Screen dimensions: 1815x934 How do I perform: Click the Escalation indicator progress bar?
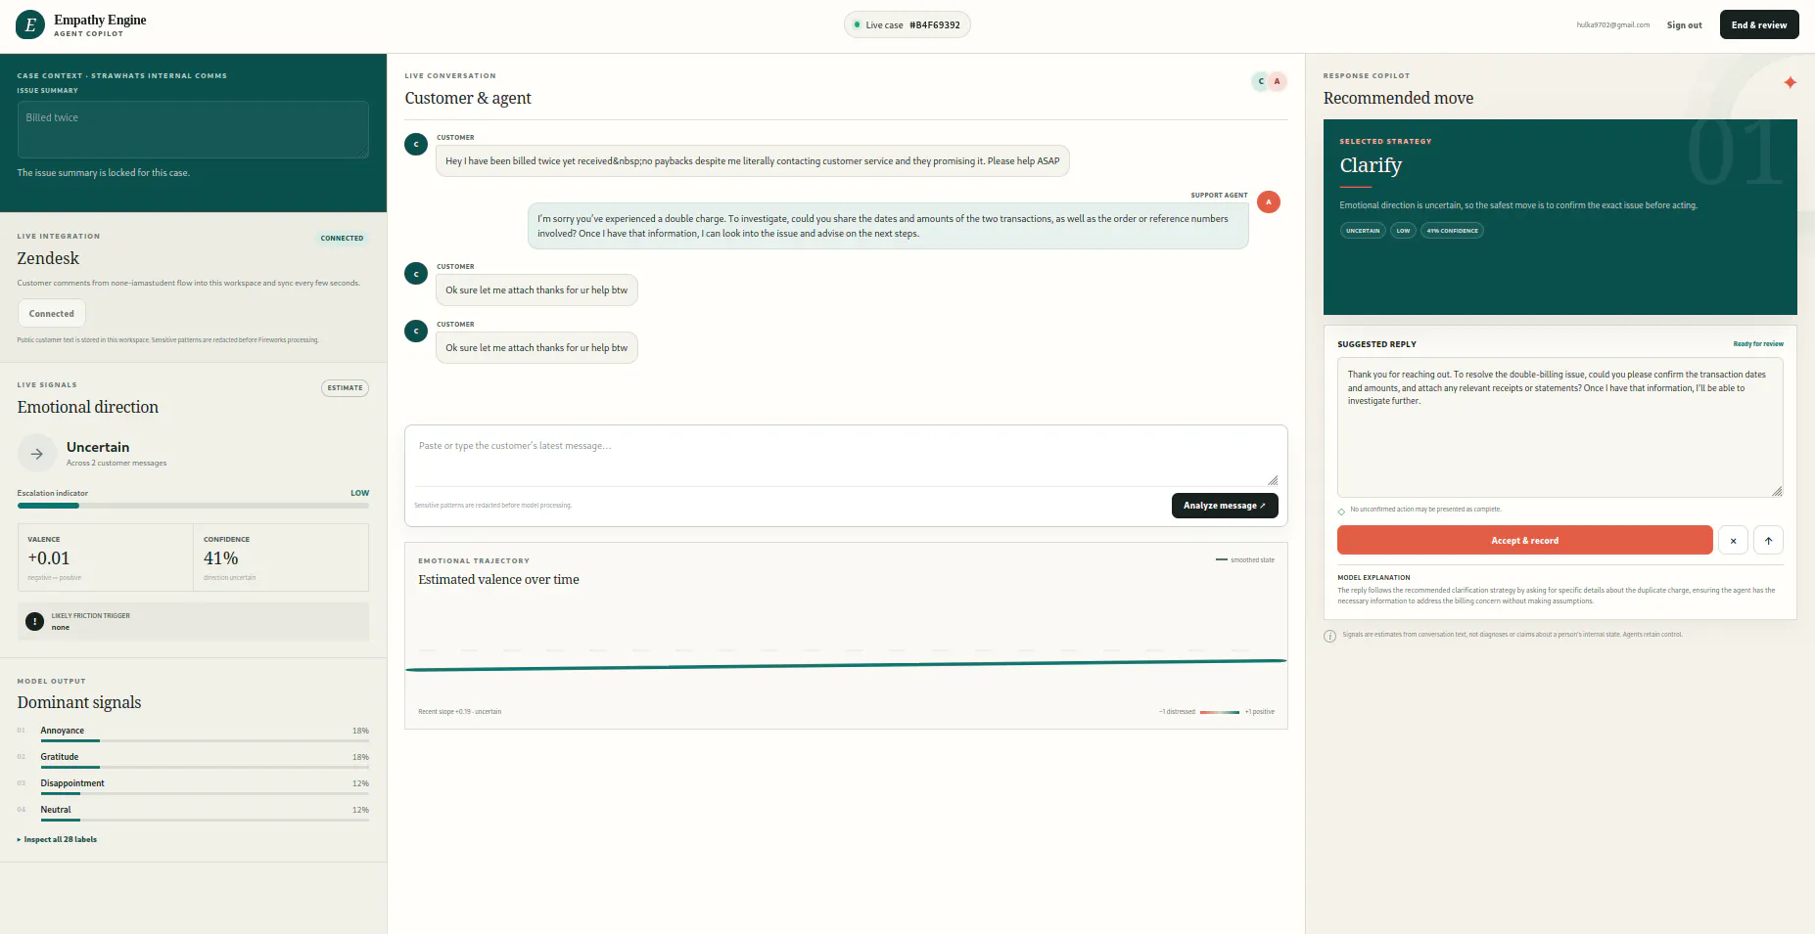pos(193,506)
